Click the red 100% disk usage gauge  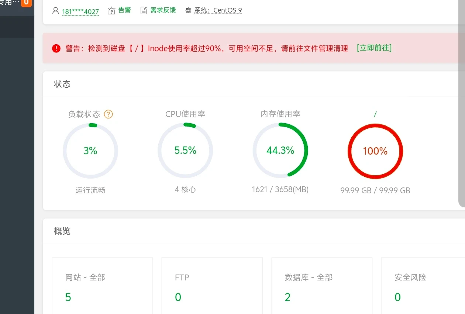coord(375,151)
